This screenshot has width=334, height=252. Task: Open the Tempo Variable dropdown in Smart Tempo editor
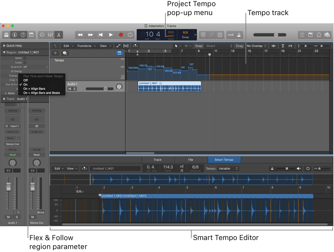pos(228,168)
